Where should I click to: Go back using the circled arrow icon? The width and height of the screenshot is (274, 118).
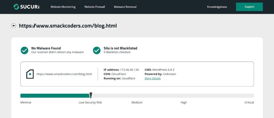click(14, 26)
